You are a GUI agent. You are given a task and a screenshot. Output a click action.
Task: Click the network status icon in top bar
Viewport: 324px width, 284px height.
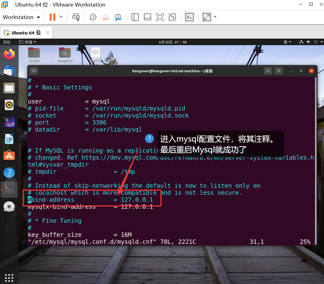pos(301,42)
